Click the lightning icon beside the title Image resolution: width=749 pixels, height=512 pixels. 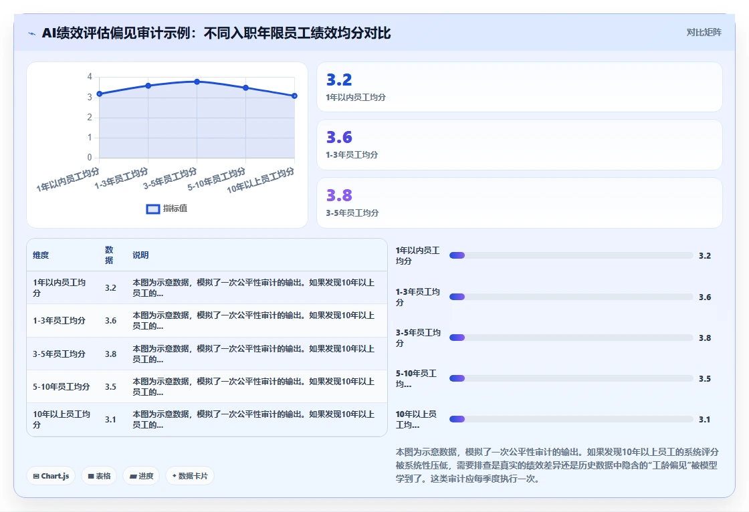click(x=32, y=33)
